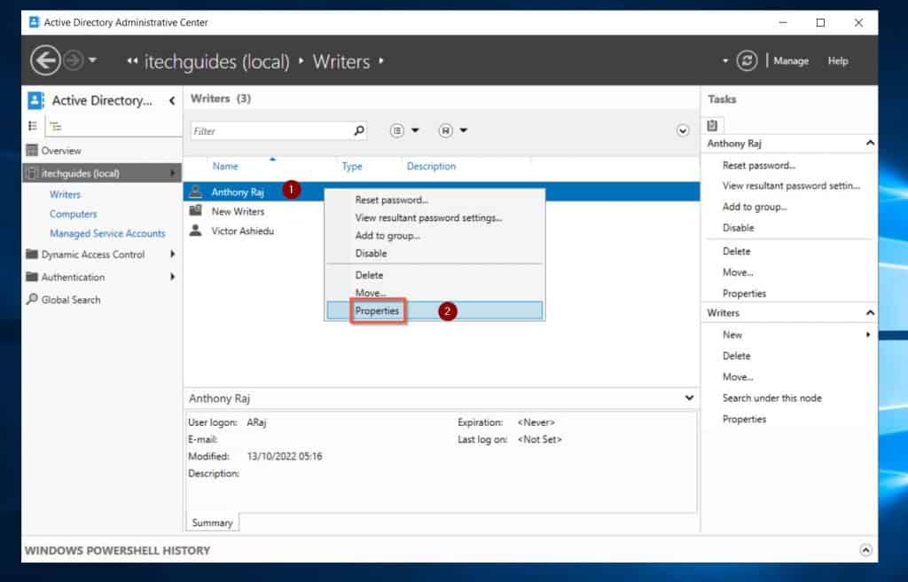Click View resultant password settings in Tasks

791,185
